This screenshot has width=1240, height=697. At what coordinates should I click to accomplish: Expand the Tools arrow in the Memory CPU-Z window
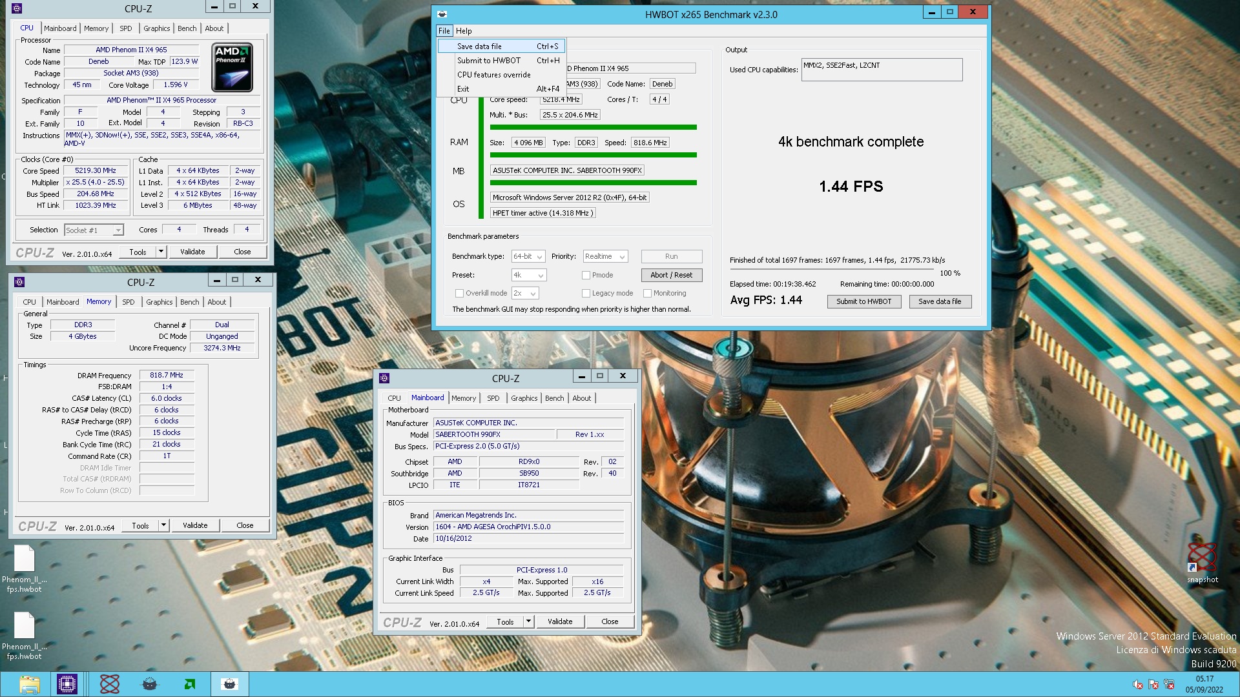[x=163, y=525]
